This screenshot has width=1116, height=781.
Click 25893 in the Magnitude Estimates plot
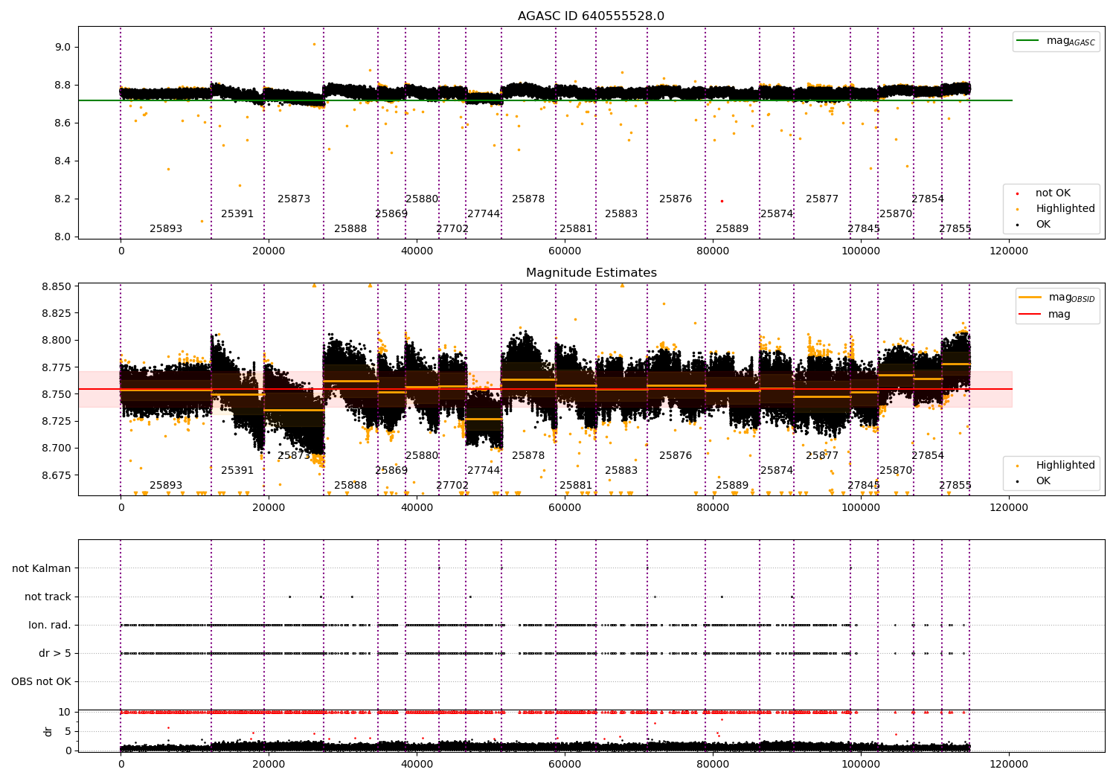tap(166, 486)
